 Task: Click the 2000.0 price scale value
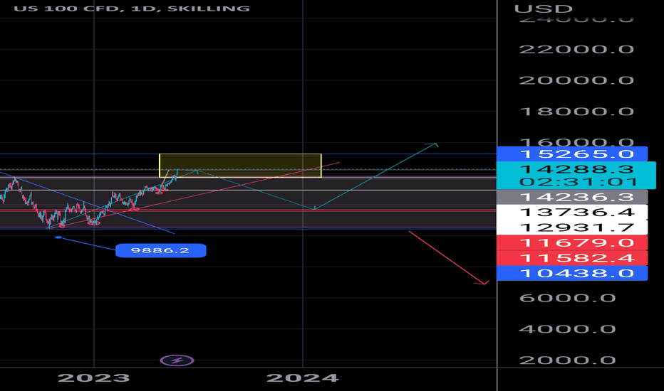tap(567, 360)
